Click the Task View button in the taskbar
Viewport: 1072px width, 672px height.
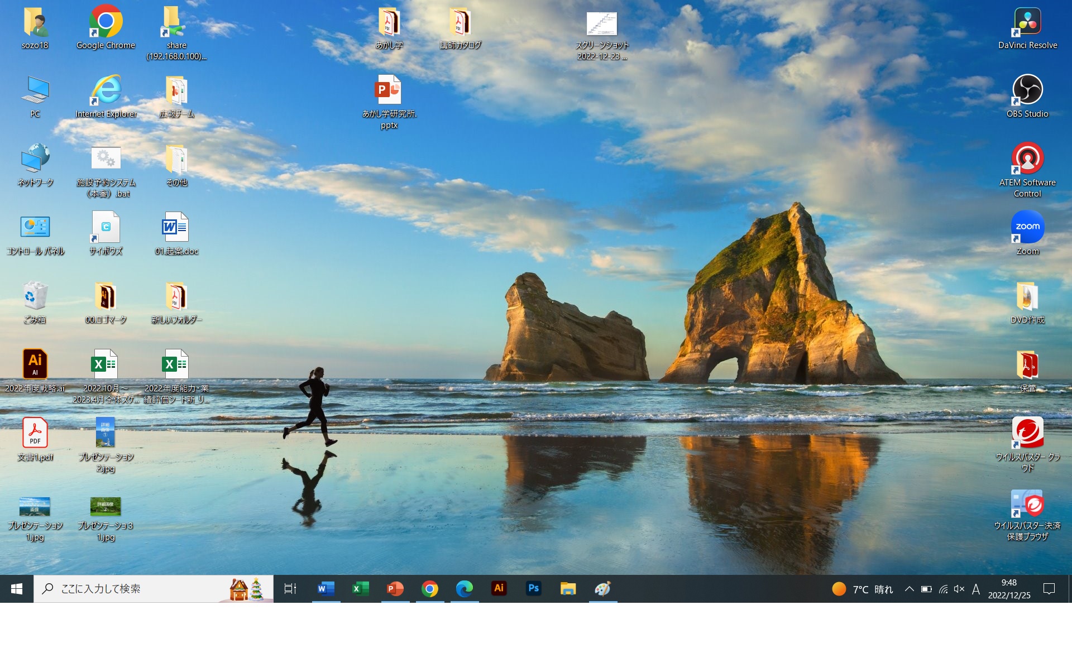point(290,588)
